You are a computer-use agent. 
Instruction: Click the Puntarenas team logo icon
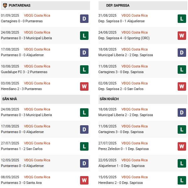point(5,6)
